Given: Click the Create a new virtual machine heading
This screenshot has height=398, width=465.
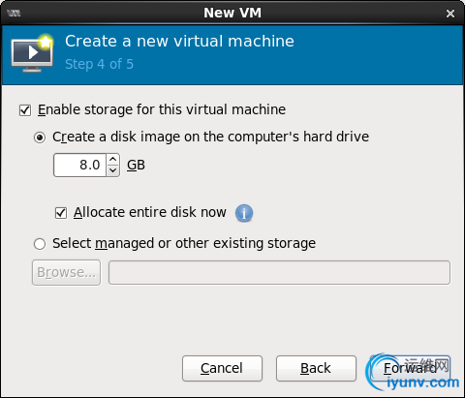Looking at the screenshot, I should tap(179, 42).
